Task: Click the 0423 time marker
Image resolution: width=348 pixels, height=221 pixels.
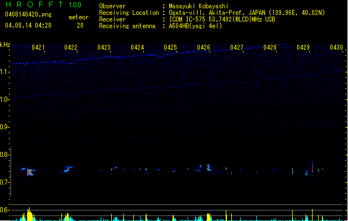Action: [x=104, y=48]
